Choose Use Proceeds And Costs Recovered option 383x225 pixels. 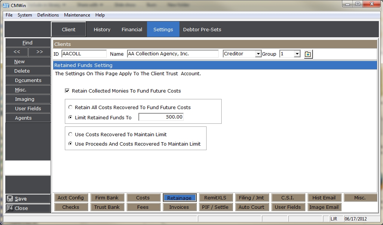(x=70, y=144)
